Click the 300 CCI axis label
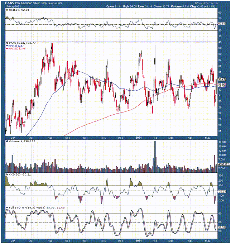This screenshot has width=231, height=244. (x=221, y=176)
